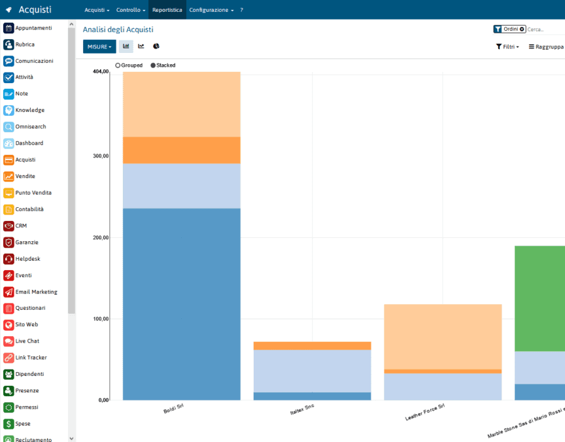
Task: Open the Eventi ticket icon
Action: pos(9,275)
